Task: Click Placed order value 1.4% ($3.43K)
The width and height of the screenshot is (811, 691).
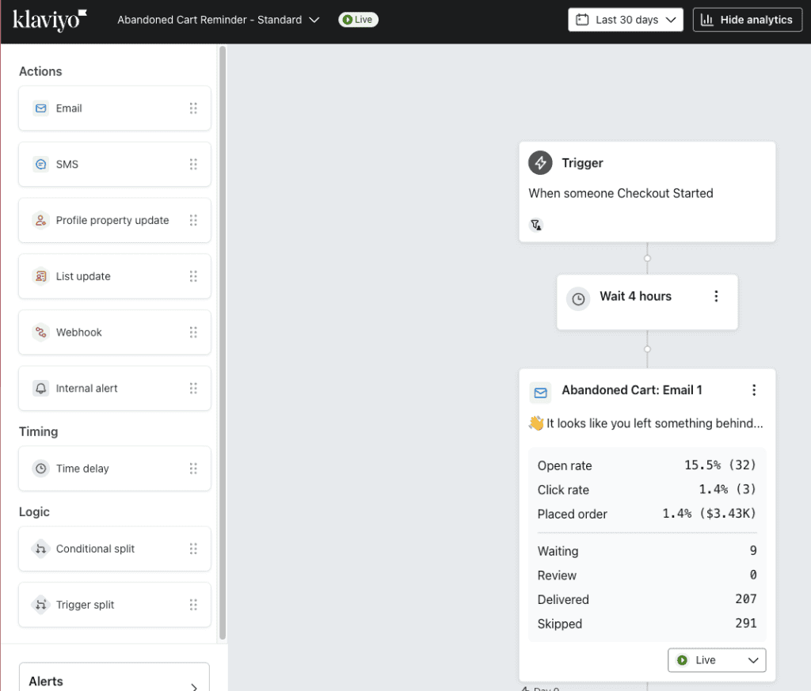Action: click(x=709, y=514)
